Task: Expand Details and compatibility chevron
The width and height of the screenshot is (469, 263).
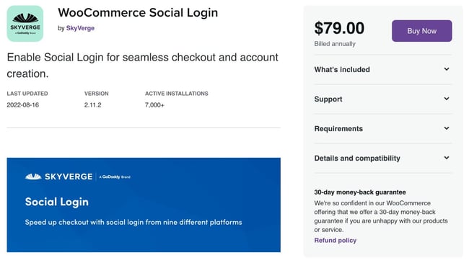Action: pyautogui.click(x=447, y=158)
